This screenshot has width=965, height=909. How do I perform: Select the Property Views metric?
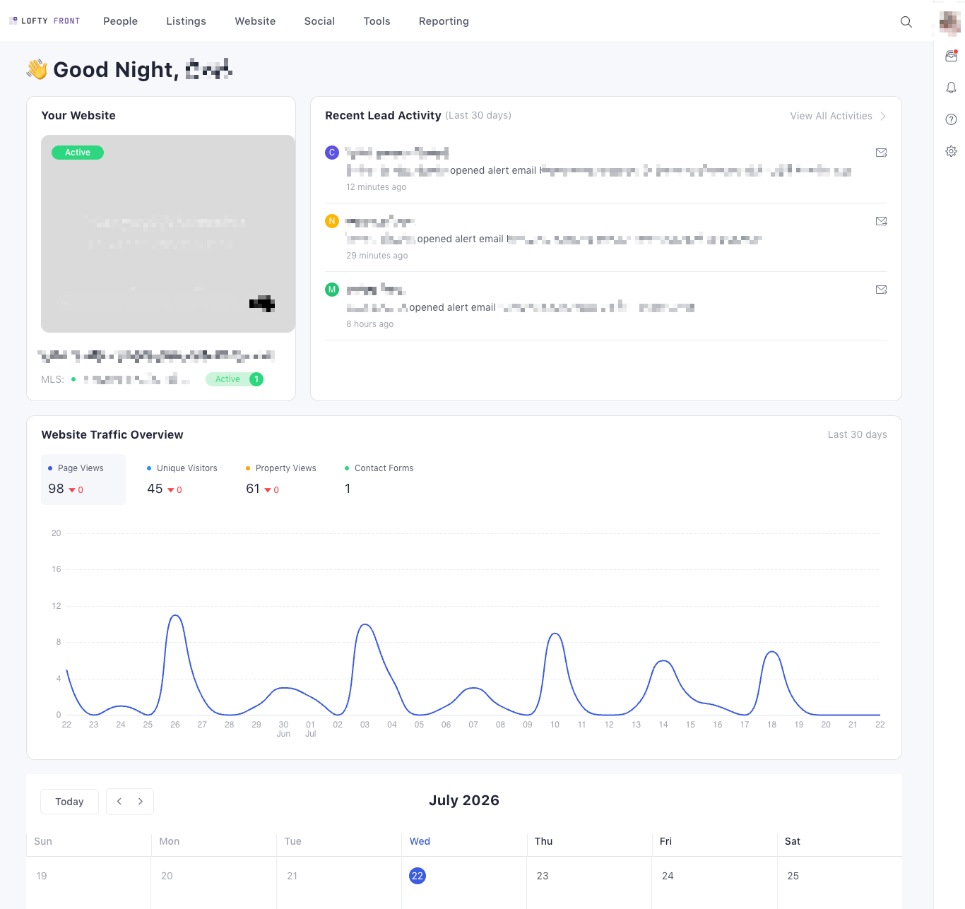point(281,480)
